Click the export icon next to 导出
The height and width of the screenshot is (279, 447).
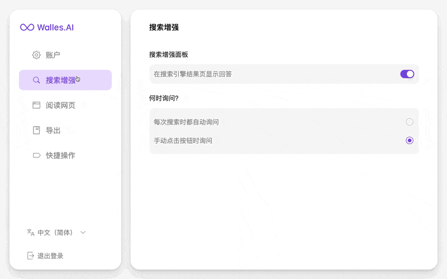coord(36,130)
